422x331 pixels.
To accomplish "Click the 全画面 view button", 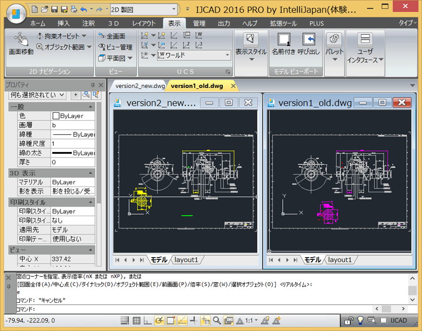I will (x=112, y=36).
